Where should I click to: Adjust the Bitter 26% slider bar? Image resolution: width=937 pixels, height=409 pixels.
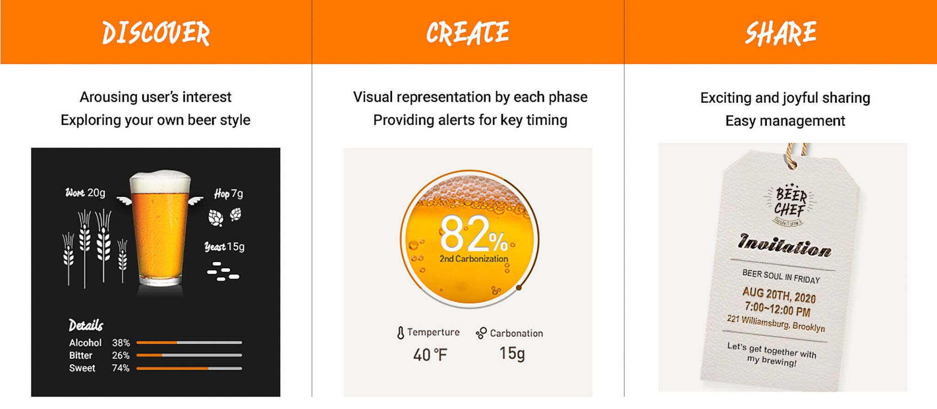[189, 355]
